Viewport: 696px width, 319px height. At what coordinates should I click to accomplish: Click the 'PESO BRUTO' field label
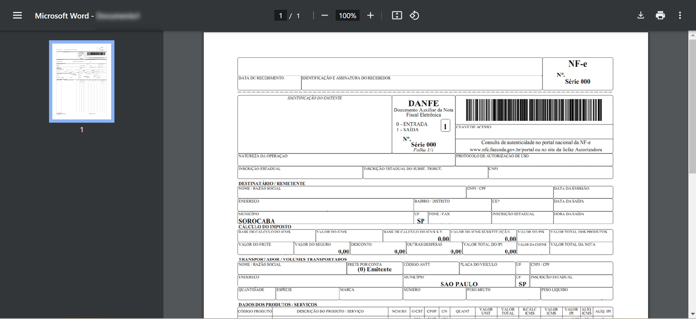pos(479,290)
